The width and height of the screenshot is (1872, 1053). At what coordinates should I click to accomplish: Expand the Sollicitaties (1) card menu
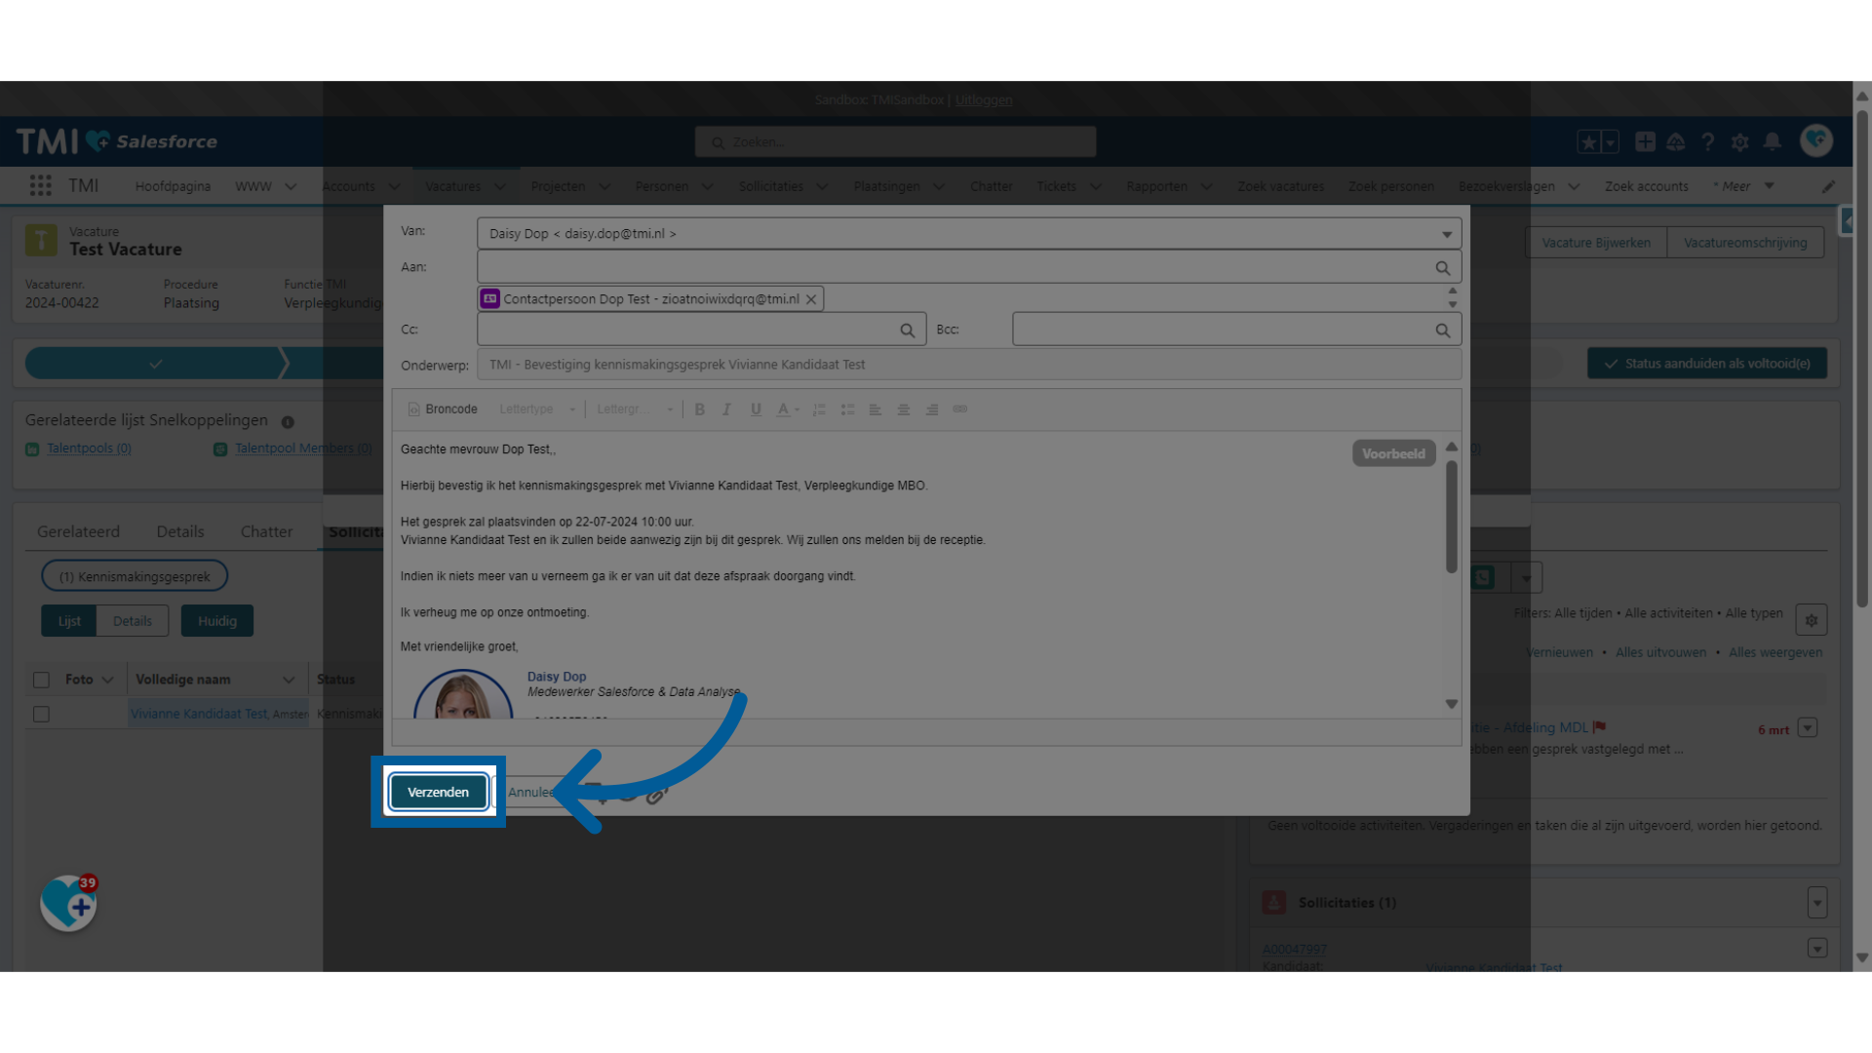coord(1817,903)
